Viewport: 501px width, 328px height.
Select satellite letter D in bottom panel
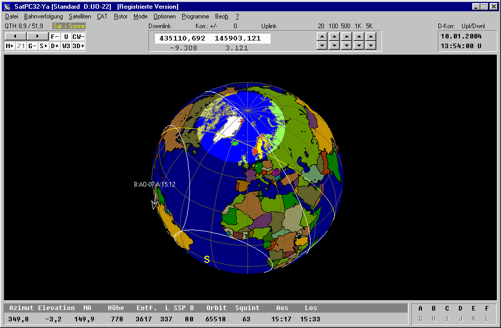tap(460, 309)
